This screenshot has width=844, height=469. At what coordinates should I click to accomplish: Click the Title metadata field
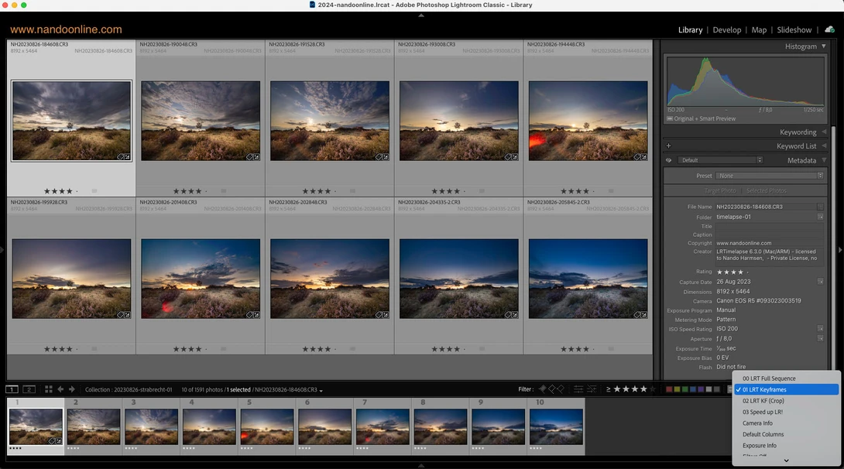pyautogui.click(x=769, y=226)
